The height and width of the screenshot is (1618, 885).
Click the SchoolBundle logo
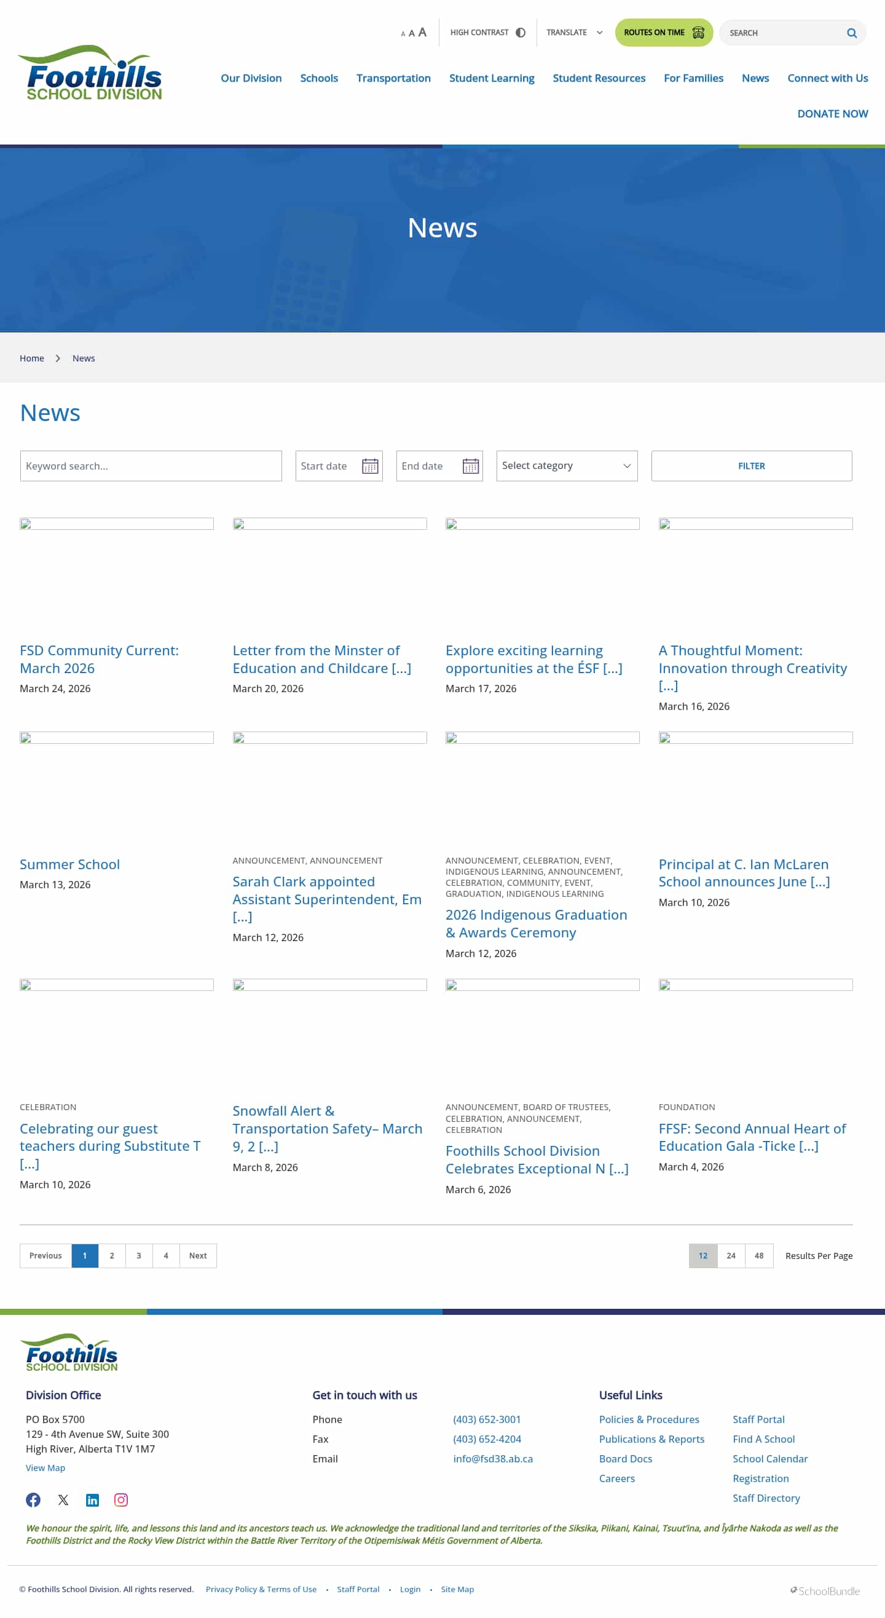tap(825, 1590)
